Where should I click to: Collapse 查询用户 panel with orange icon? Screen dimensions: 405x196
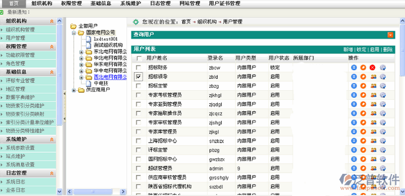click(x=390, y=35)
